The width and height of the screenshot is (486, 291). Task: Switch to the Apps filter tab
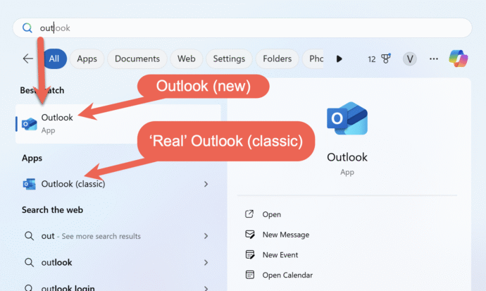coord(87,58)
